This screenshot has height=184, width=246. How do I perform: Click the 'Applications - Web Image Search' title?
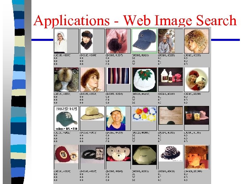pos(135,20)
